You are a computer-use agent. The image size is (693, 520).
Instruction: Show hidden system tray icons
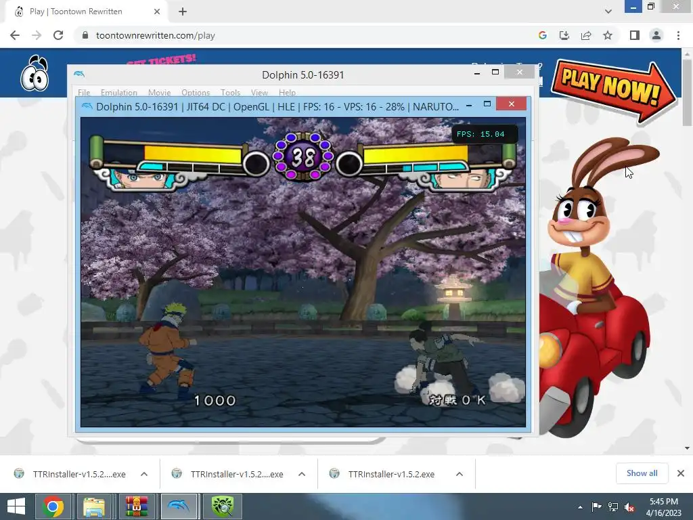580,507
